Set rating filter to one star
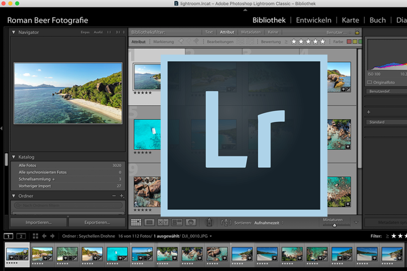Image resolution: width=407 pixels, height=271 pixels. tap(294, 42)
